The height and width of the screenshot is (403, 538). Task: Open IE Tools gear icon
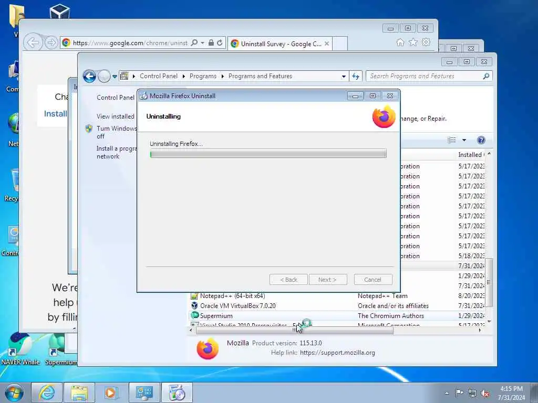426,42
